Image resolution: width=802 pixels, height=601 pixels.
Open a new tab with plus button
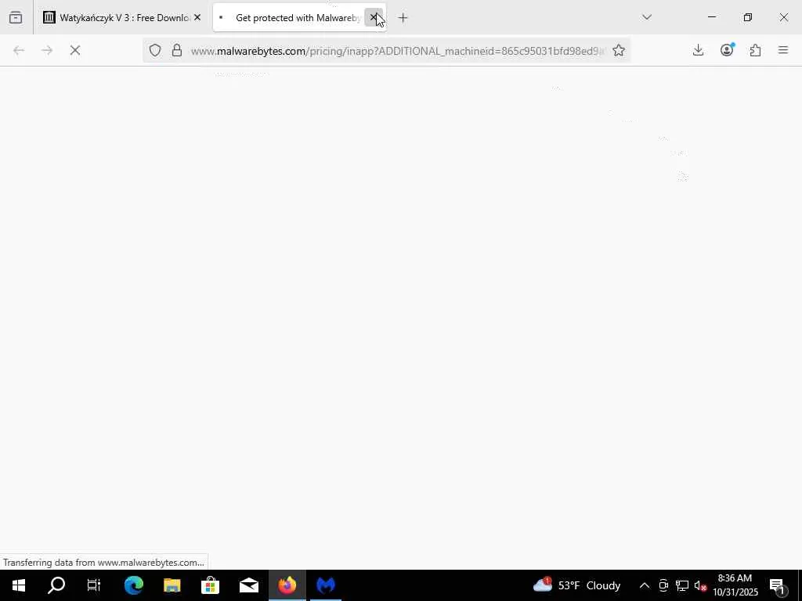click(x=403, y=18)
